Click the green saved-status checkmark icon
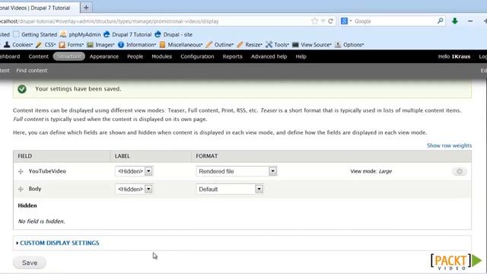The width and height of the screenshot is (487, 274). pos(22,89)
